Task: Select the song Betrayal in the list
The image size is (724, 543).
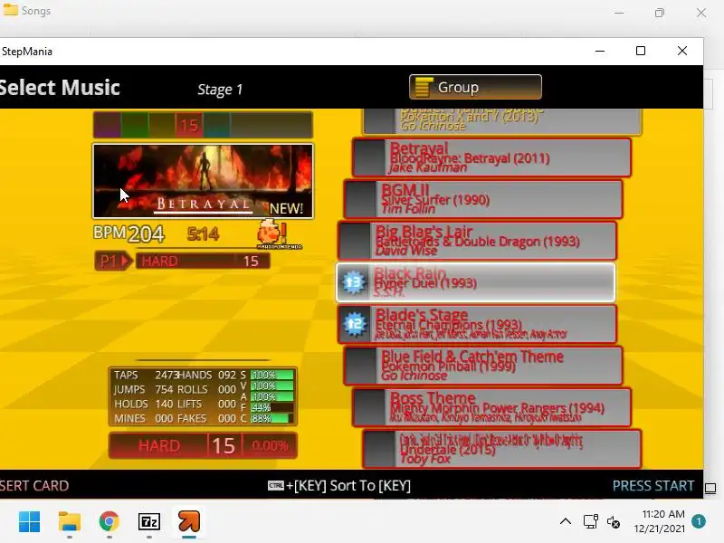Action: 491,157
